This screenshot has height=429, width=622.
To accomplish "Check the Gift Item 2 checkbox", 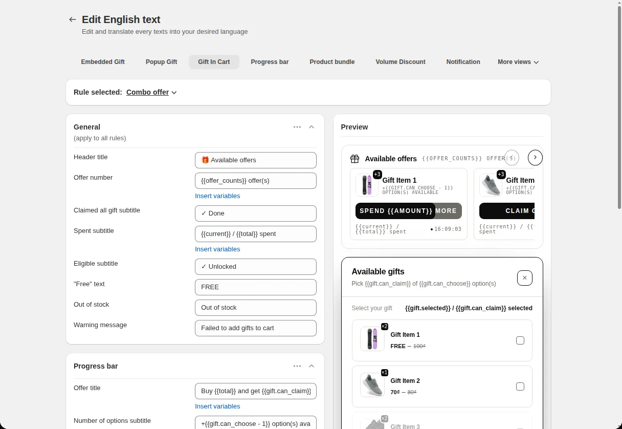I will click(x=520, y=387).
